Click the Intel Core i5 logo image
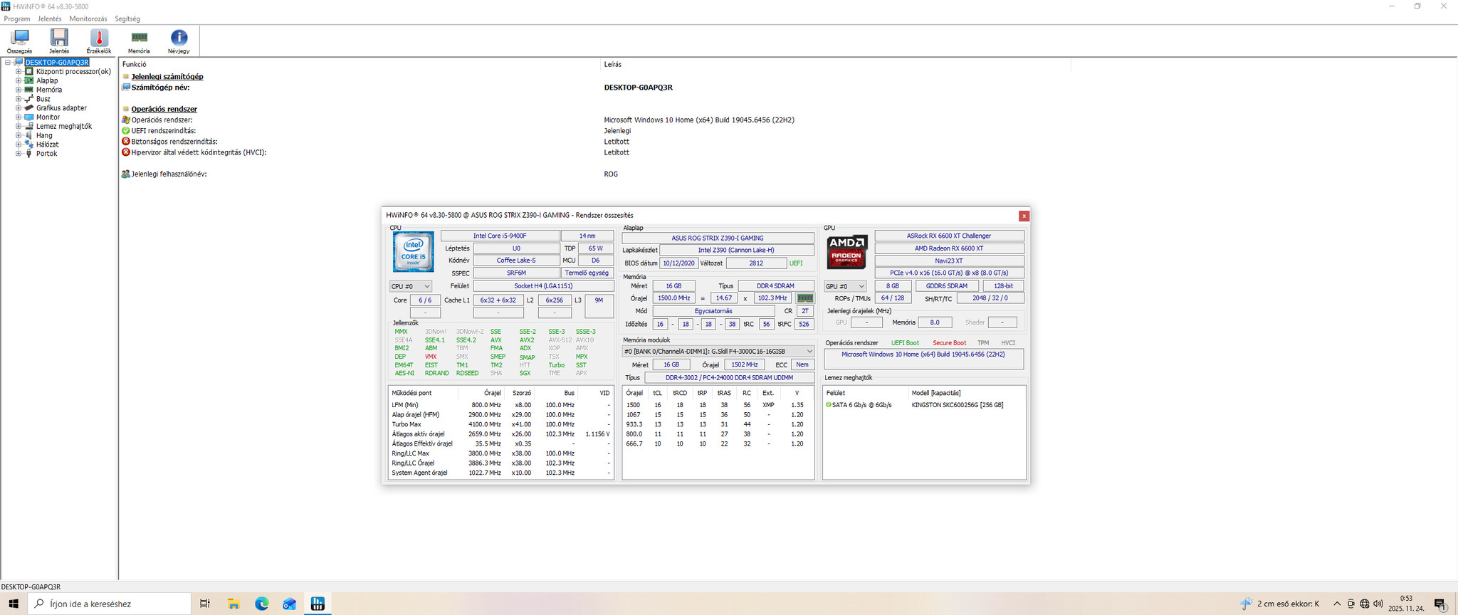This screenshot has height=615, width=1458. [413, 252]
